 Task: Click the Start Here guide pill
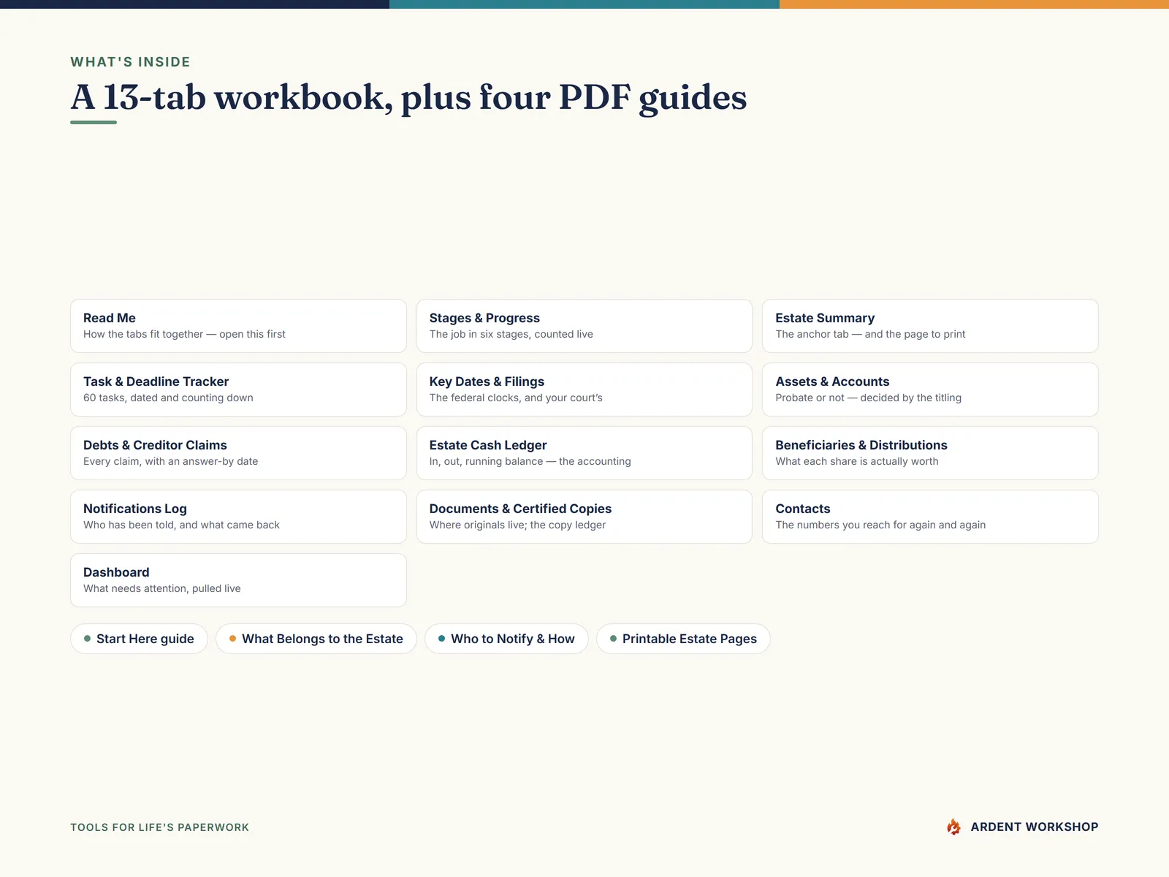point(139,639)
